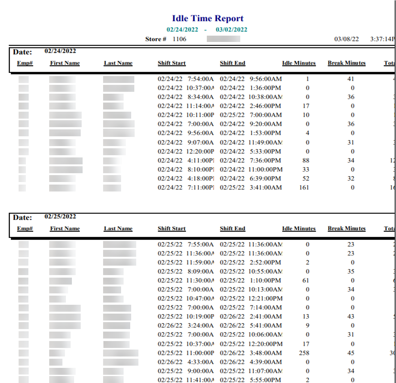Sort by Break Minutes column

[346, 63]
